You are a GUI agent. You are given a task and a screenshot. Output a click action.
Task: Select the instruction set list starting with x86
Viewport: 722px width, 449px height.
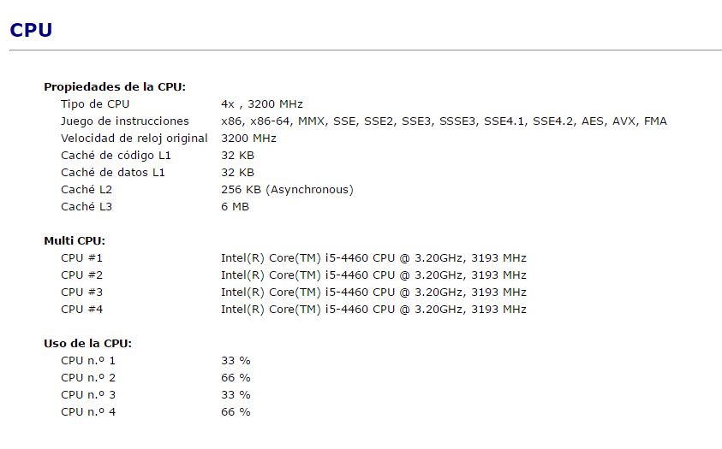444,121
